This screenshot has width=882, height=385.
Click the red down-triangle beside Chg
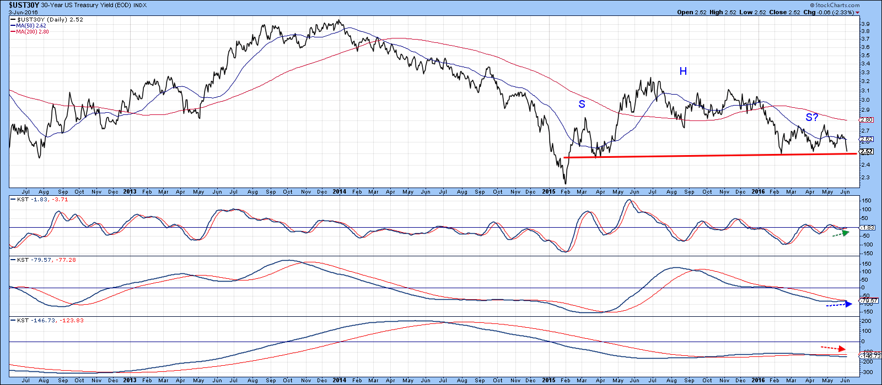pos(858,12)
